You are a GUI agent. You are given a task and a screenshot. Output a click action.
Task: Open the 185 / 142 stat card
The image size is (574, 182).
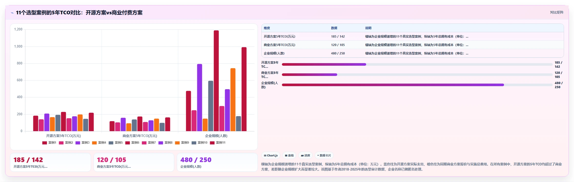pyautogui.click(x=50, y=162)
